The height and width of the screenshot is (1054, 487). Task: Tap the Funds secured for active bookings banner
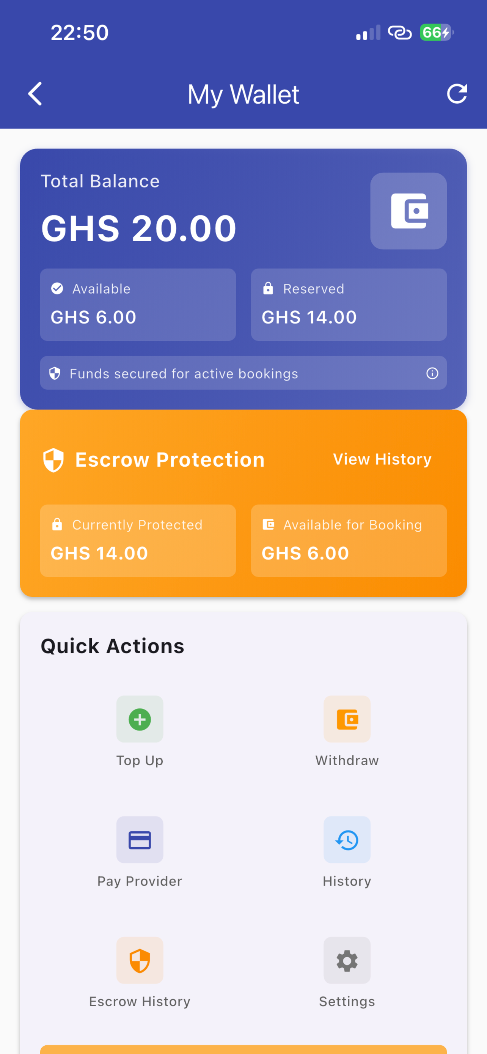click(x=243, y=373)
